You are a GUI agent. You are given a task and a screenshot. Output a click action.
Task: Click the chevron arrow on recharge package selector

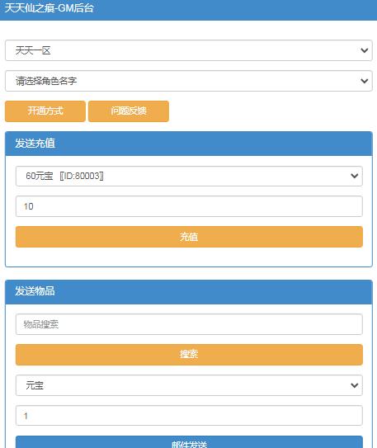[355, 176]
